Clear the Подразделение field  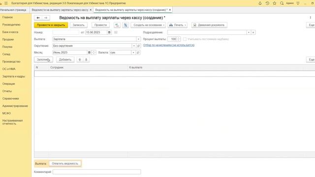(x=253, y=32)
